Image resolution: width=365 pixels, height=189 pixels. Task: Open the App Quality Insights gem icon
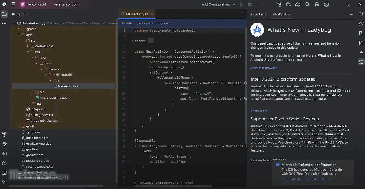click(x=4, y=144)
